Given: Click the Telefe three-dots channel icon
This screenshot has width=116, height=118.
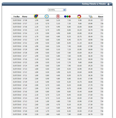Looking at the screenshot, I should (x=67, y=17).
